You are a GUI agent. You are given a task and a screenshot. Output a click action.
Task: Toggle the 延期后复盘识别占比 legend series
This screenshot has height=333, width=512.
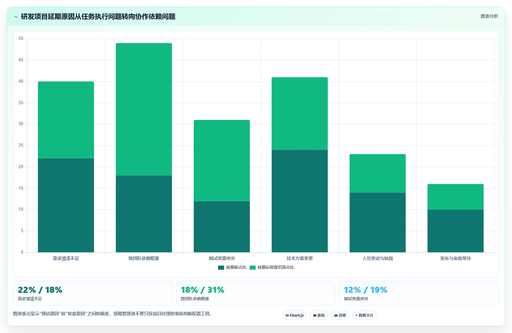point(272,267)
